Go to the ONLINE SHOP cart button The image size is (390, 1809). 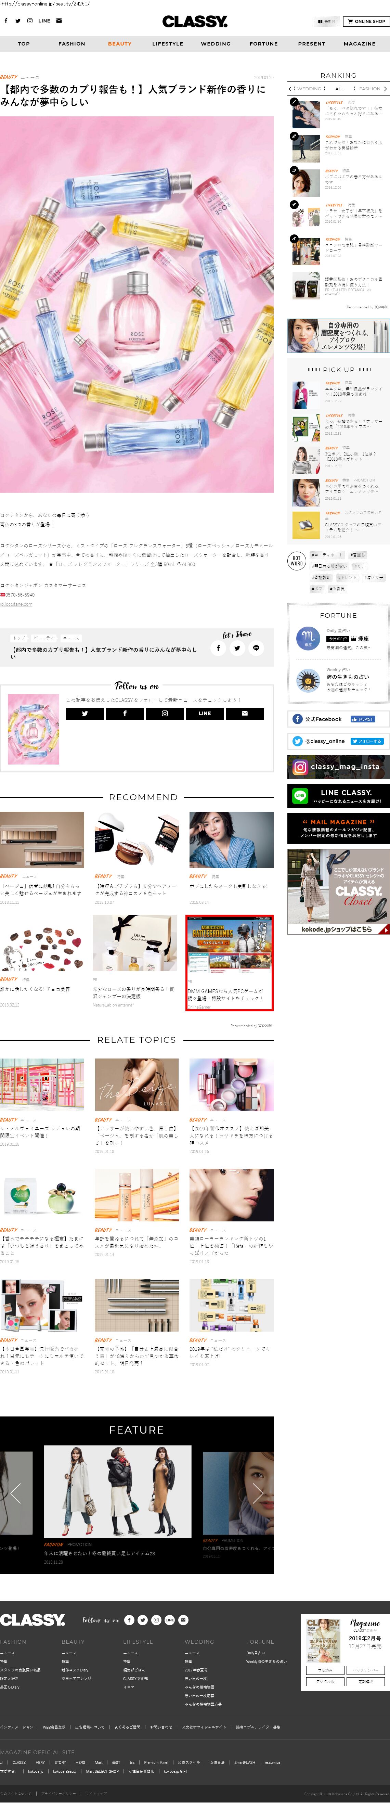tap(366, 22)
